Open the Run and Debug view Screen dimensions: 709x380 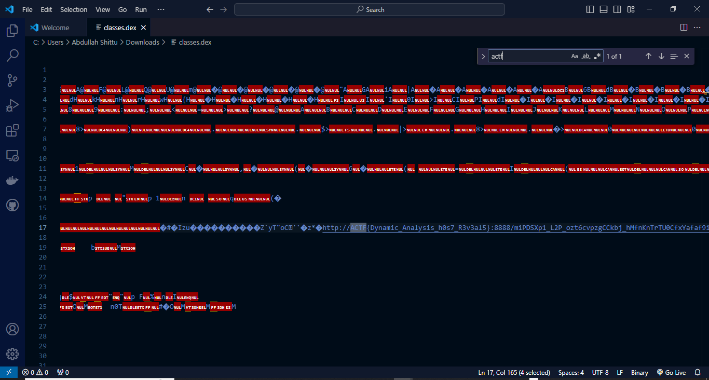point(12,106)
